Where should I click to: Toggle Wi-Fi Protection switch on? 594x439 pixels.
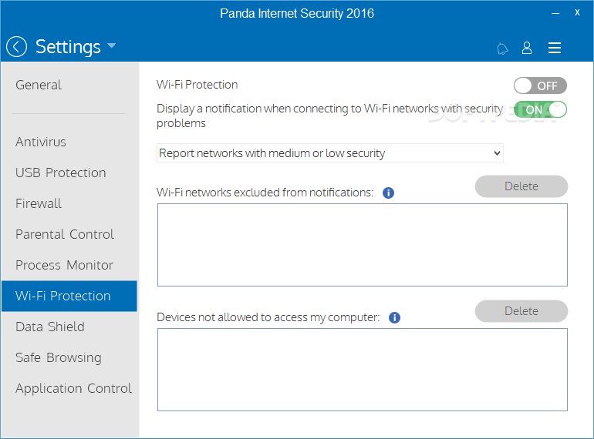540,85
